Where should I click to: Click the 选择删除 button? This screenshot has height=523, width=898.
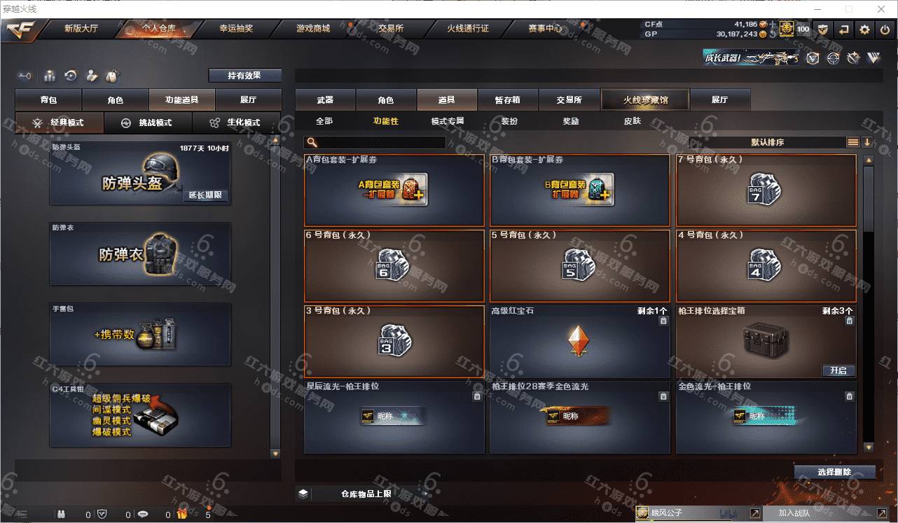tap(834, 472)
